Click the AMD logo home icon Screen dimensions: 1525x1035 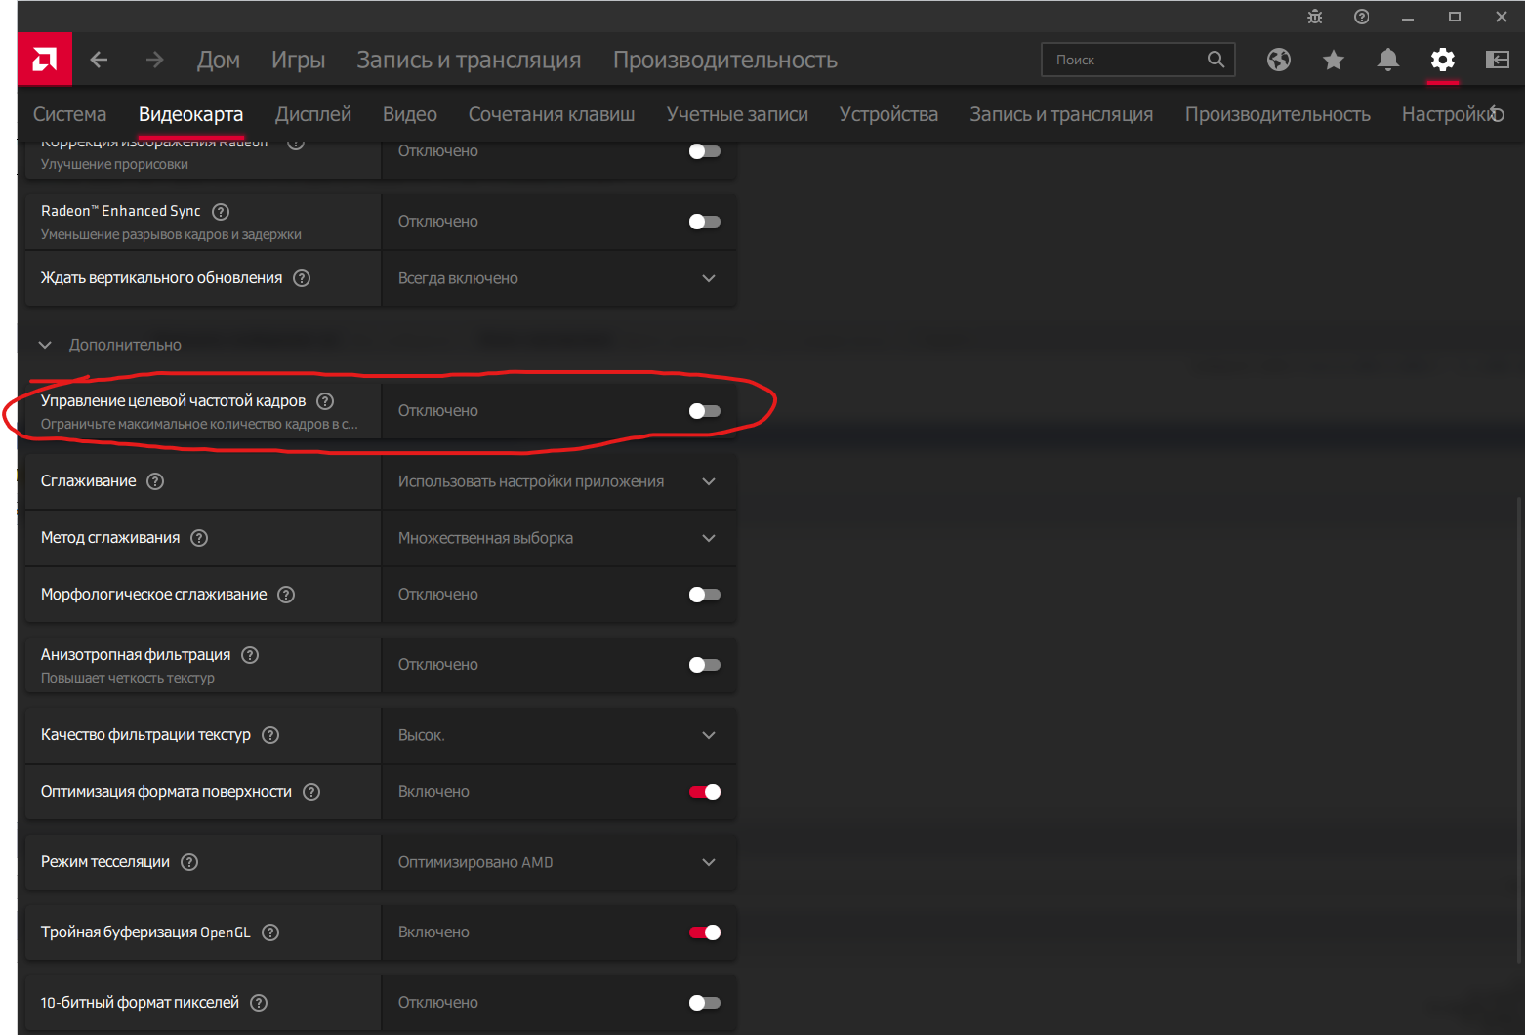(x=44, y=61)
